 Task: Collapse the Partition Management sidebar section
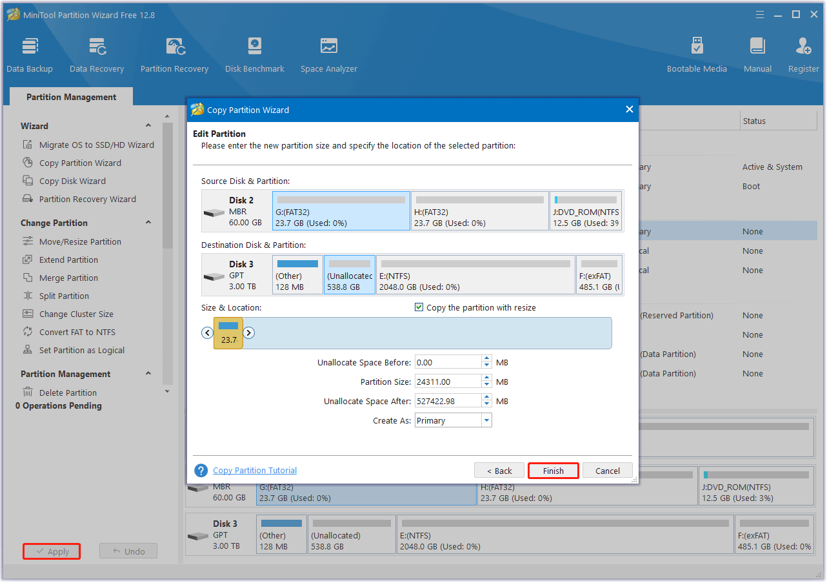pos(148,374)
